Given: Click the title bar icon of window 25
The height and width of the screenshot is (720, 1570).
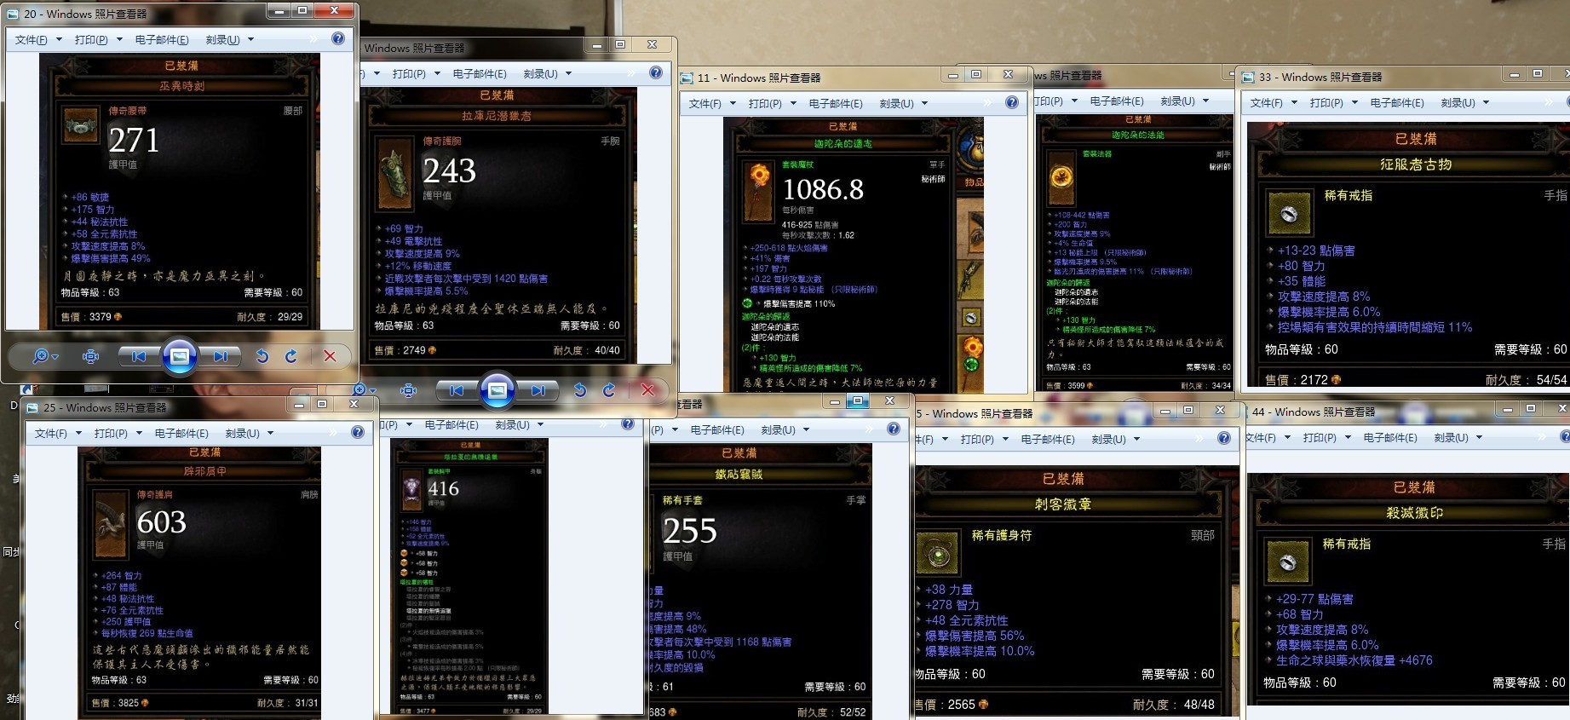Looking at the screenshot, I should 32,407.
